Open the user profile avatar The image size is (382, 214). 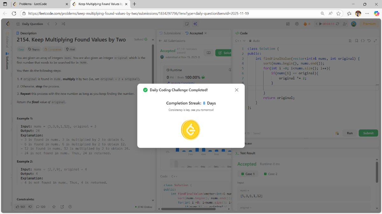point(353,24)
